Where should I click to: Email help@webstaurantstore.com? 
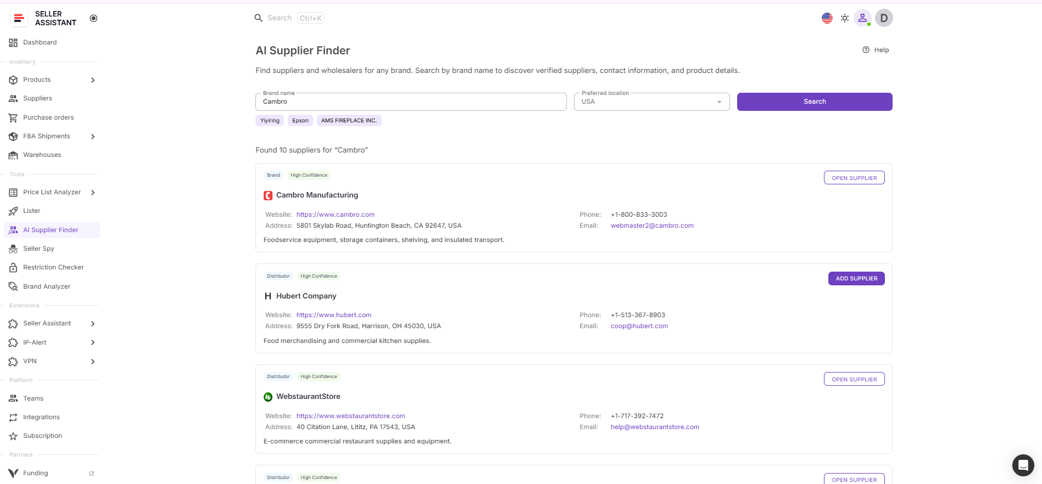click(655, 427)
